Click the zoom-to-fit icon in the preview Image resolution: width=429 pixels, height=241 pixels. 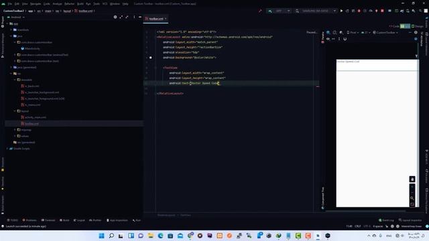click(412, 204)
